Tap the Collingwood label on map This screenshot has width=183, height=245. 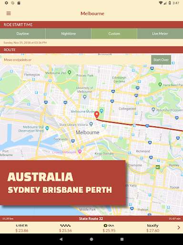[127, 109]
